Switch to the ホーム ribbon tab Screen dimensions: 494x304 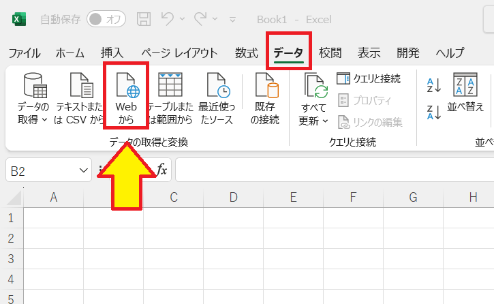click(70, 53)
